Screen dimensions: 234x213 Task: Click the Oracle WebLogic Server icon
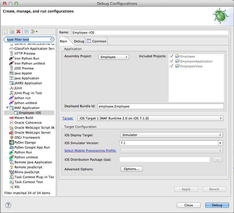tap(11, 133)
